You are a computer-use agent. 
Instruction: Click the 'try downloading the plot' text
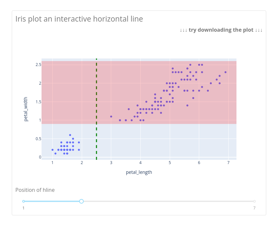[x=221, y=30]
